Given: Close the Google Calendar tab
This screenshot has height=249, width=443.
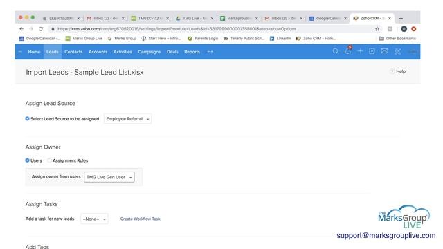Looking at the screenshot, I should 345,19.
